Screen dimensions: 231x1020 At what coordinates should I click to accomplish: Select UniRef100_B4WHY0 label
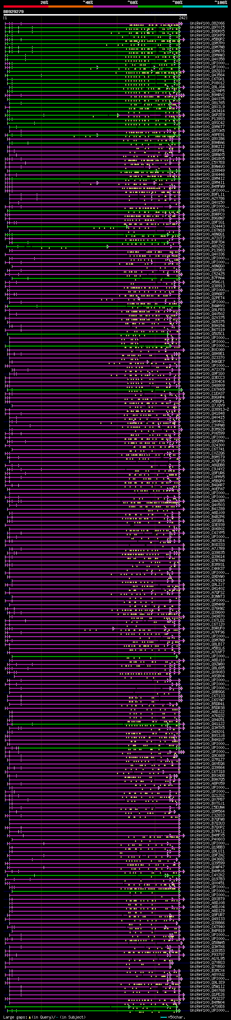click(x=207, y=306)
